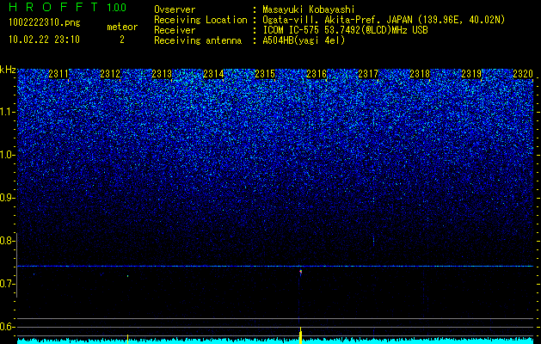The image size is (541, 344).
Task: Click the short yellow level spike near 2312
Action: click(127, 339)
